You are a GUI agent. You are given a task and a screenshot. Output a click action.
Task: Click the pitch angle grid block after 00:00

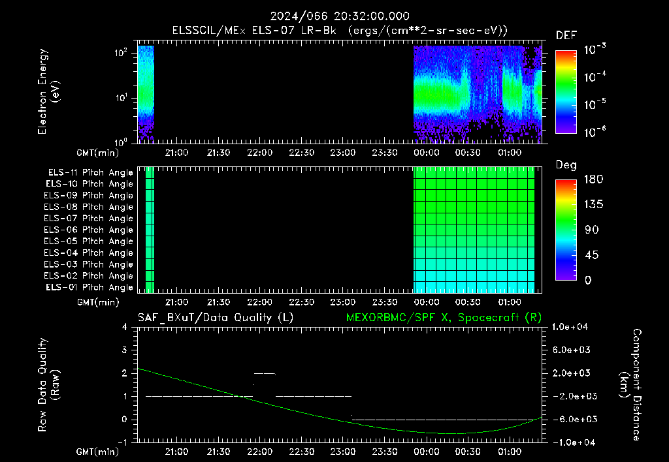[x=474, y=230]
